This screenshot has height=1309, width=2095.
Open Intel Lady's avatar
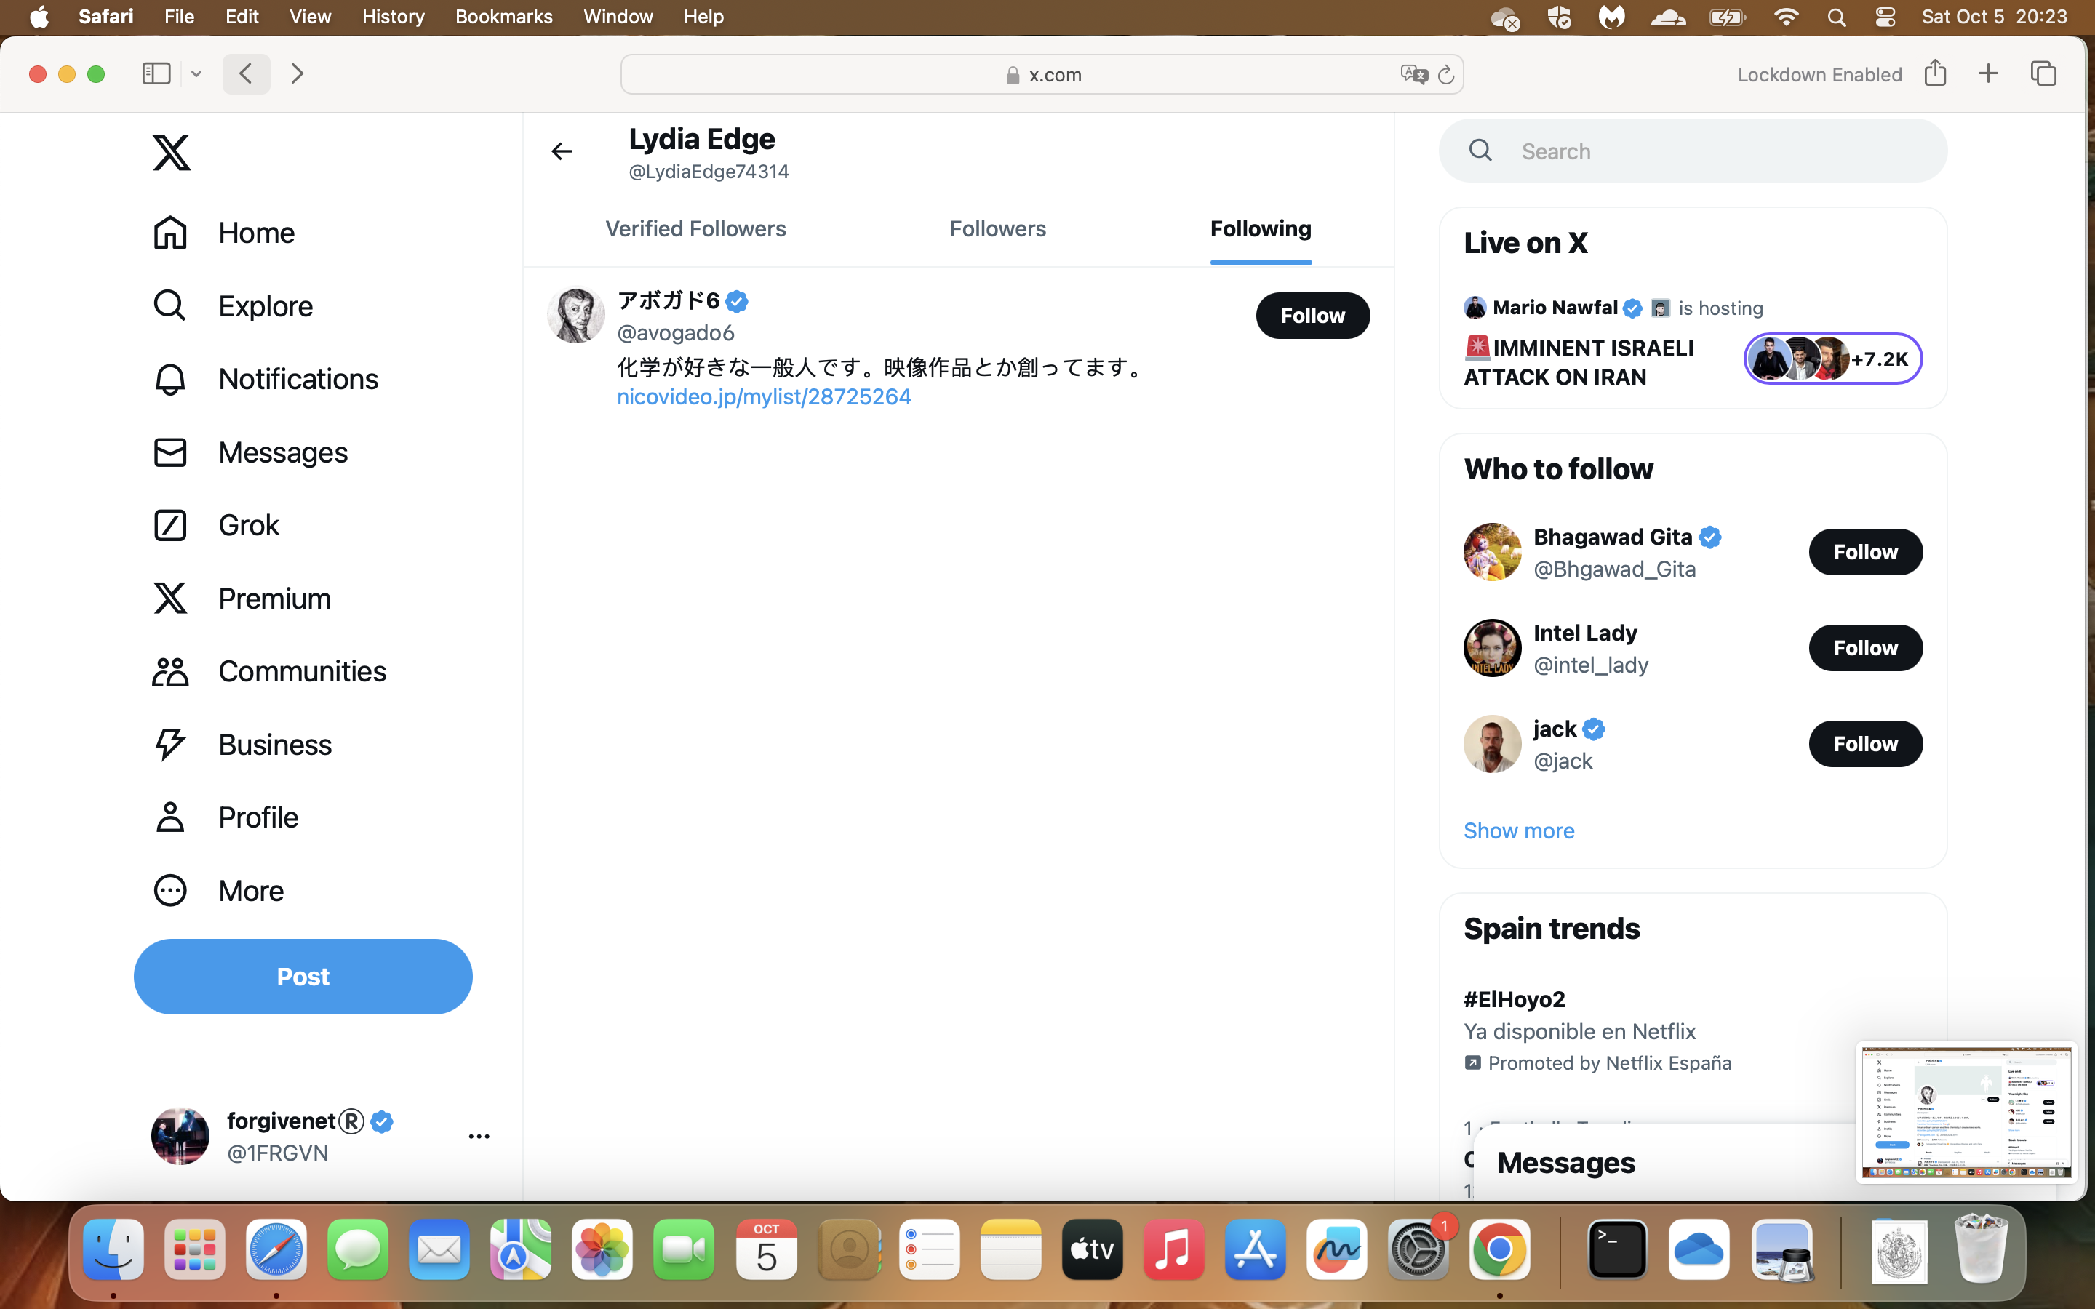pos(1492,647)
